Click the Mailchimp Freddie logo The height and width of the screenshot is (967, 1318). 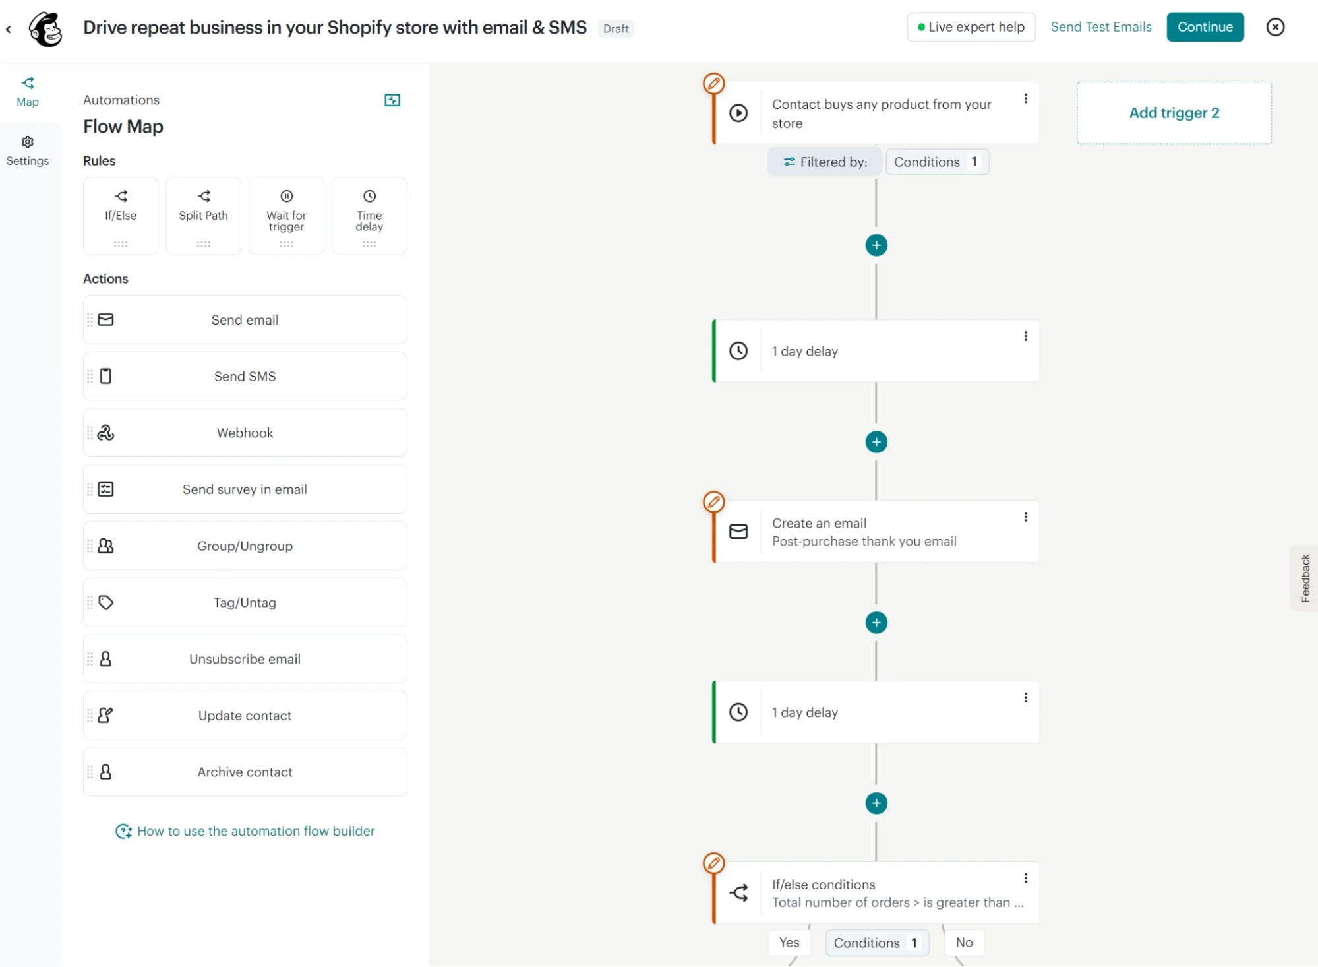tap(45, 29)
